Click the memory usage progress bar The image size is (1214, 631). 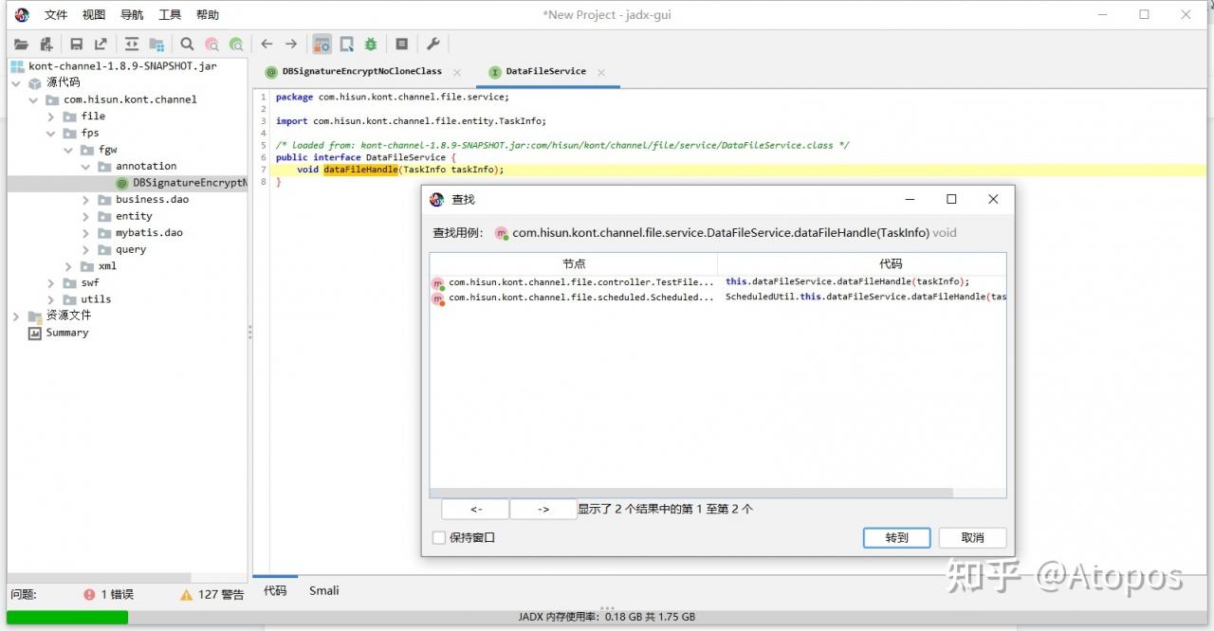click(x=607, y=617)
